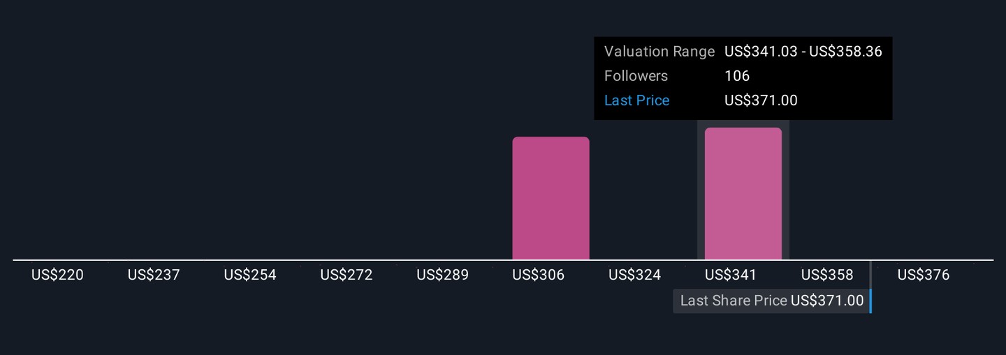Screen dimensions: 1006x355
Task: Pick the US$289 axis label
Action: (442, 275)
